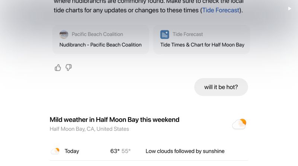The width and height of the screenshot is (298, 166).
Task: Click the Mild weather in Half Moon Bay heading
Action: tap(114, 119)
